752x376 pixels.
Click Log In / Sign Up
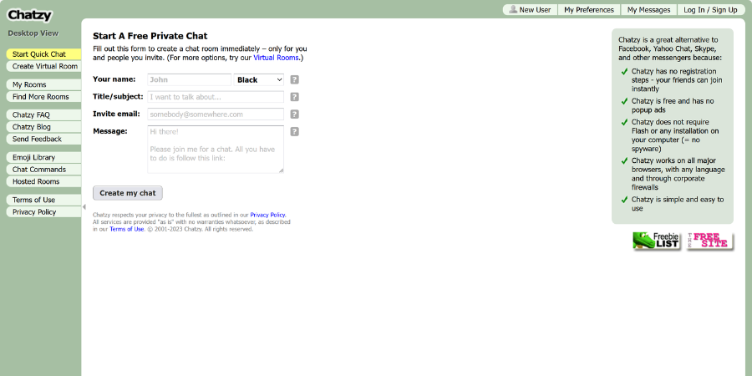[710, 9]
